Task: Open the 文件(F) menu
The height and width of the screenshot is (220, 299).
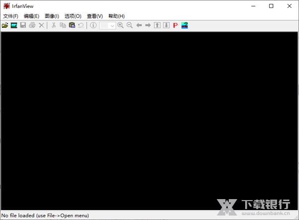Action: 10,16
